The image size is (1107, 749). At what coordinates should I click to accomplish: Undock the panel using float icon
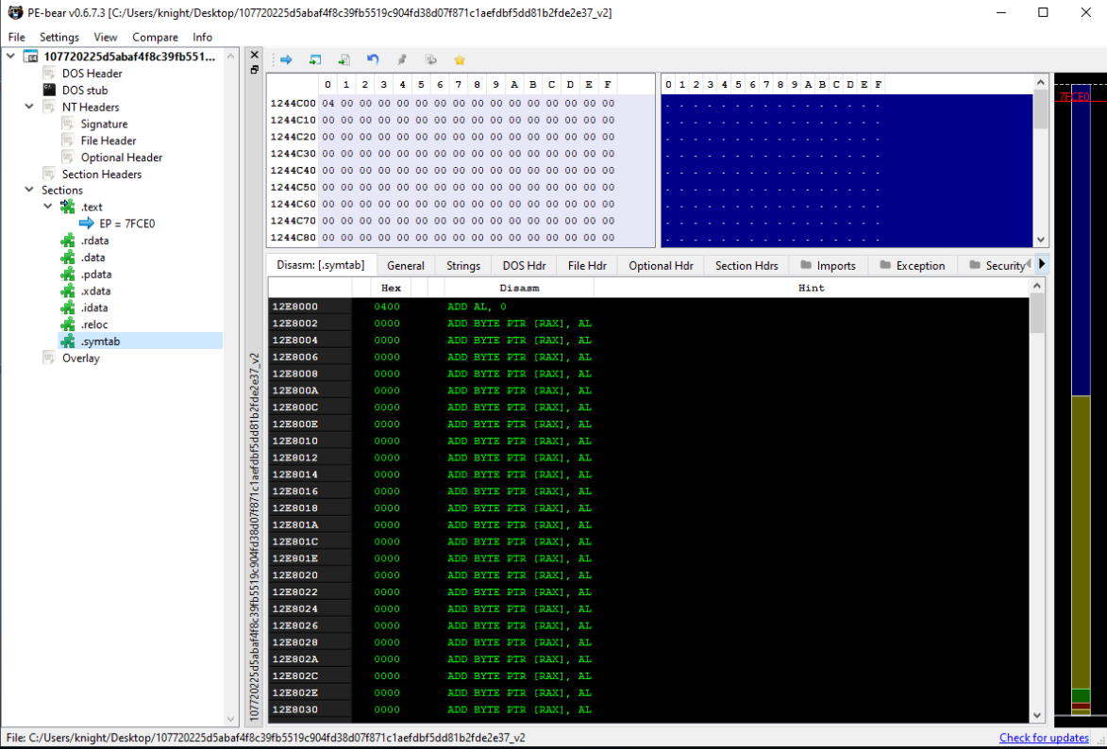point(255,69)
